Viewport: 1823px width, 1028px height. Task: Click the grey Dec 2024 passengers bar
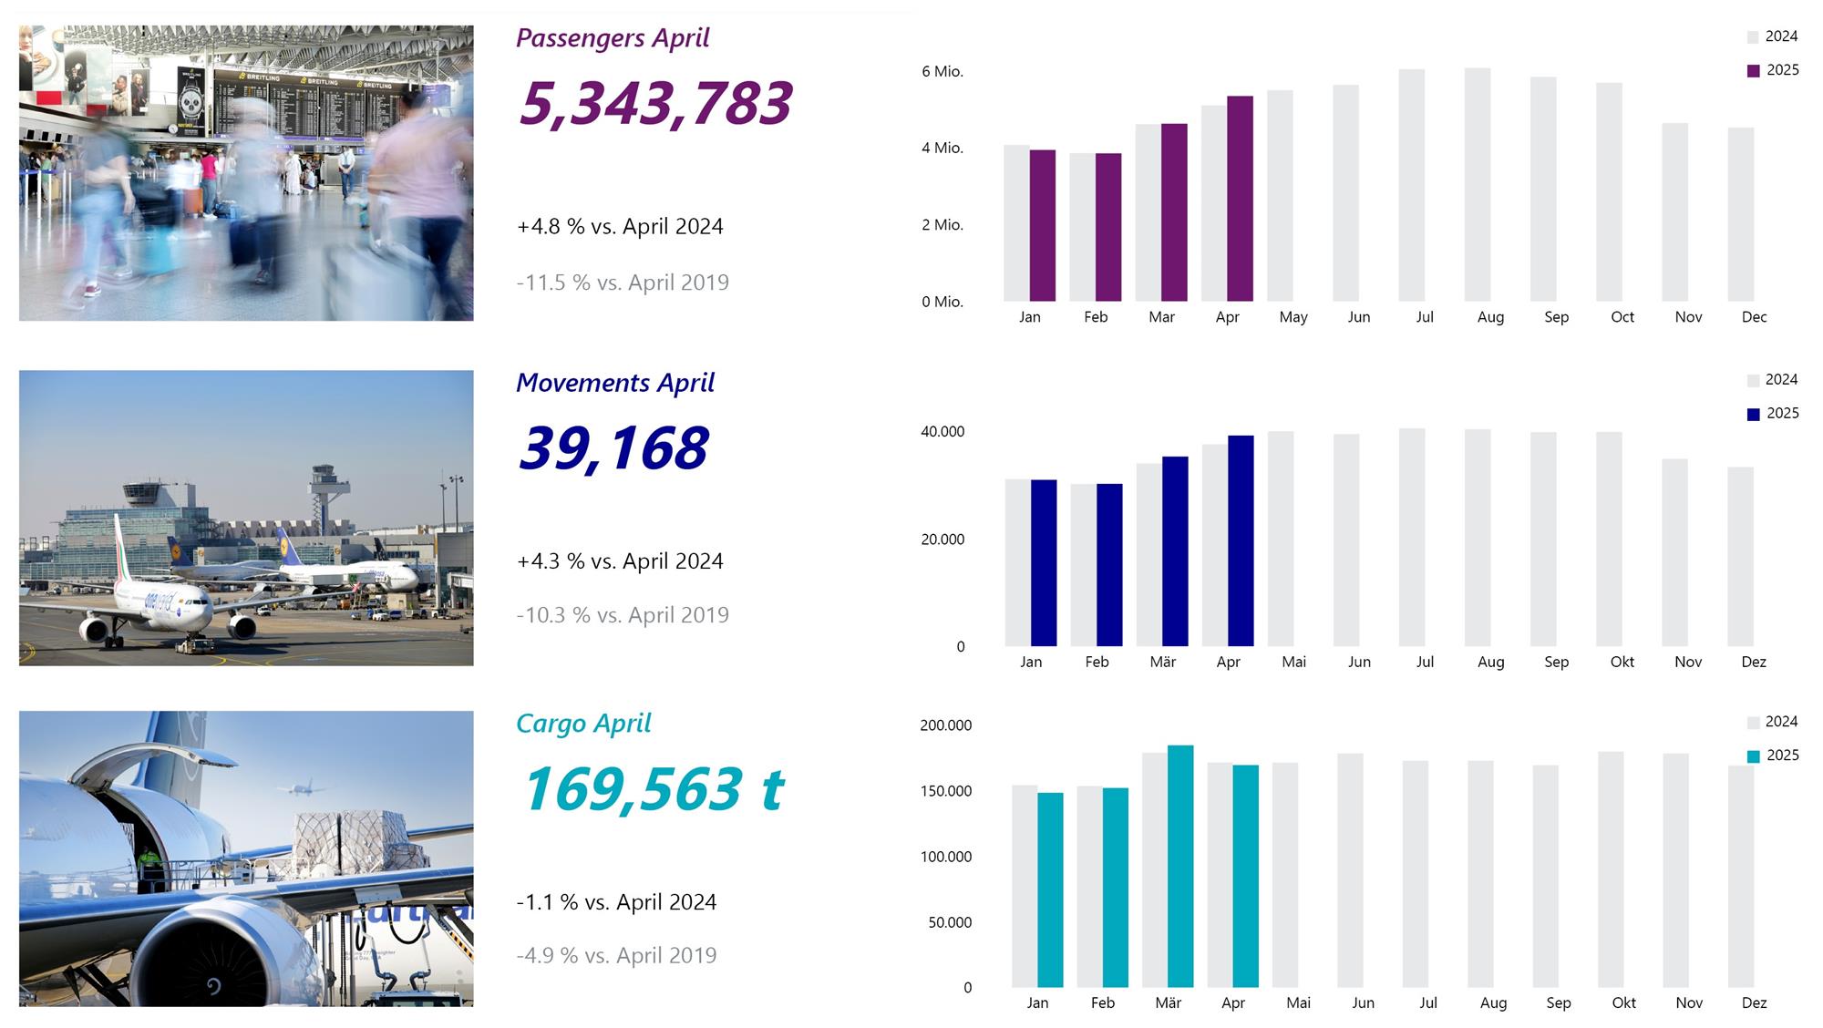(x=1741, y=215)
